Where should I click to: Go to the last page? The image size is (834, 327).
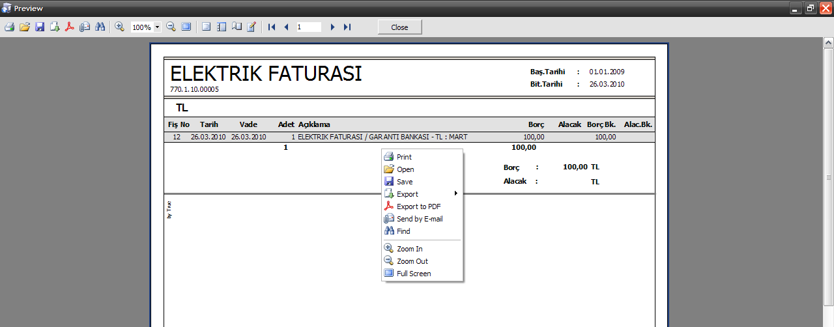[347, 27]
